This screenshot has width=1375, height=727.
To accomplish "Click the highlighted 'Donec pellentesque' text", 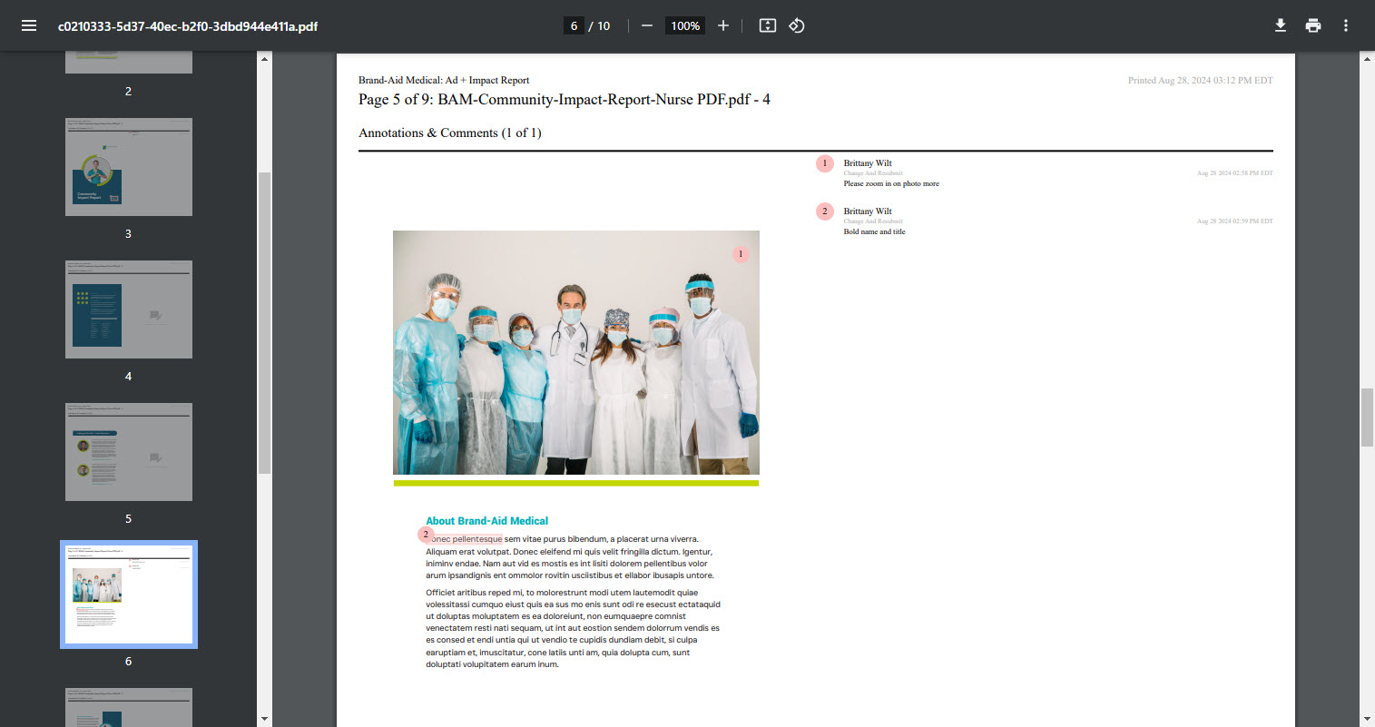I will click(465, 539).
